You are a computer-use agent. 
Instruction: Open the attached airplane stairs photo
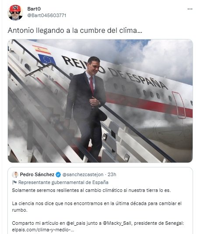[100, 101]
